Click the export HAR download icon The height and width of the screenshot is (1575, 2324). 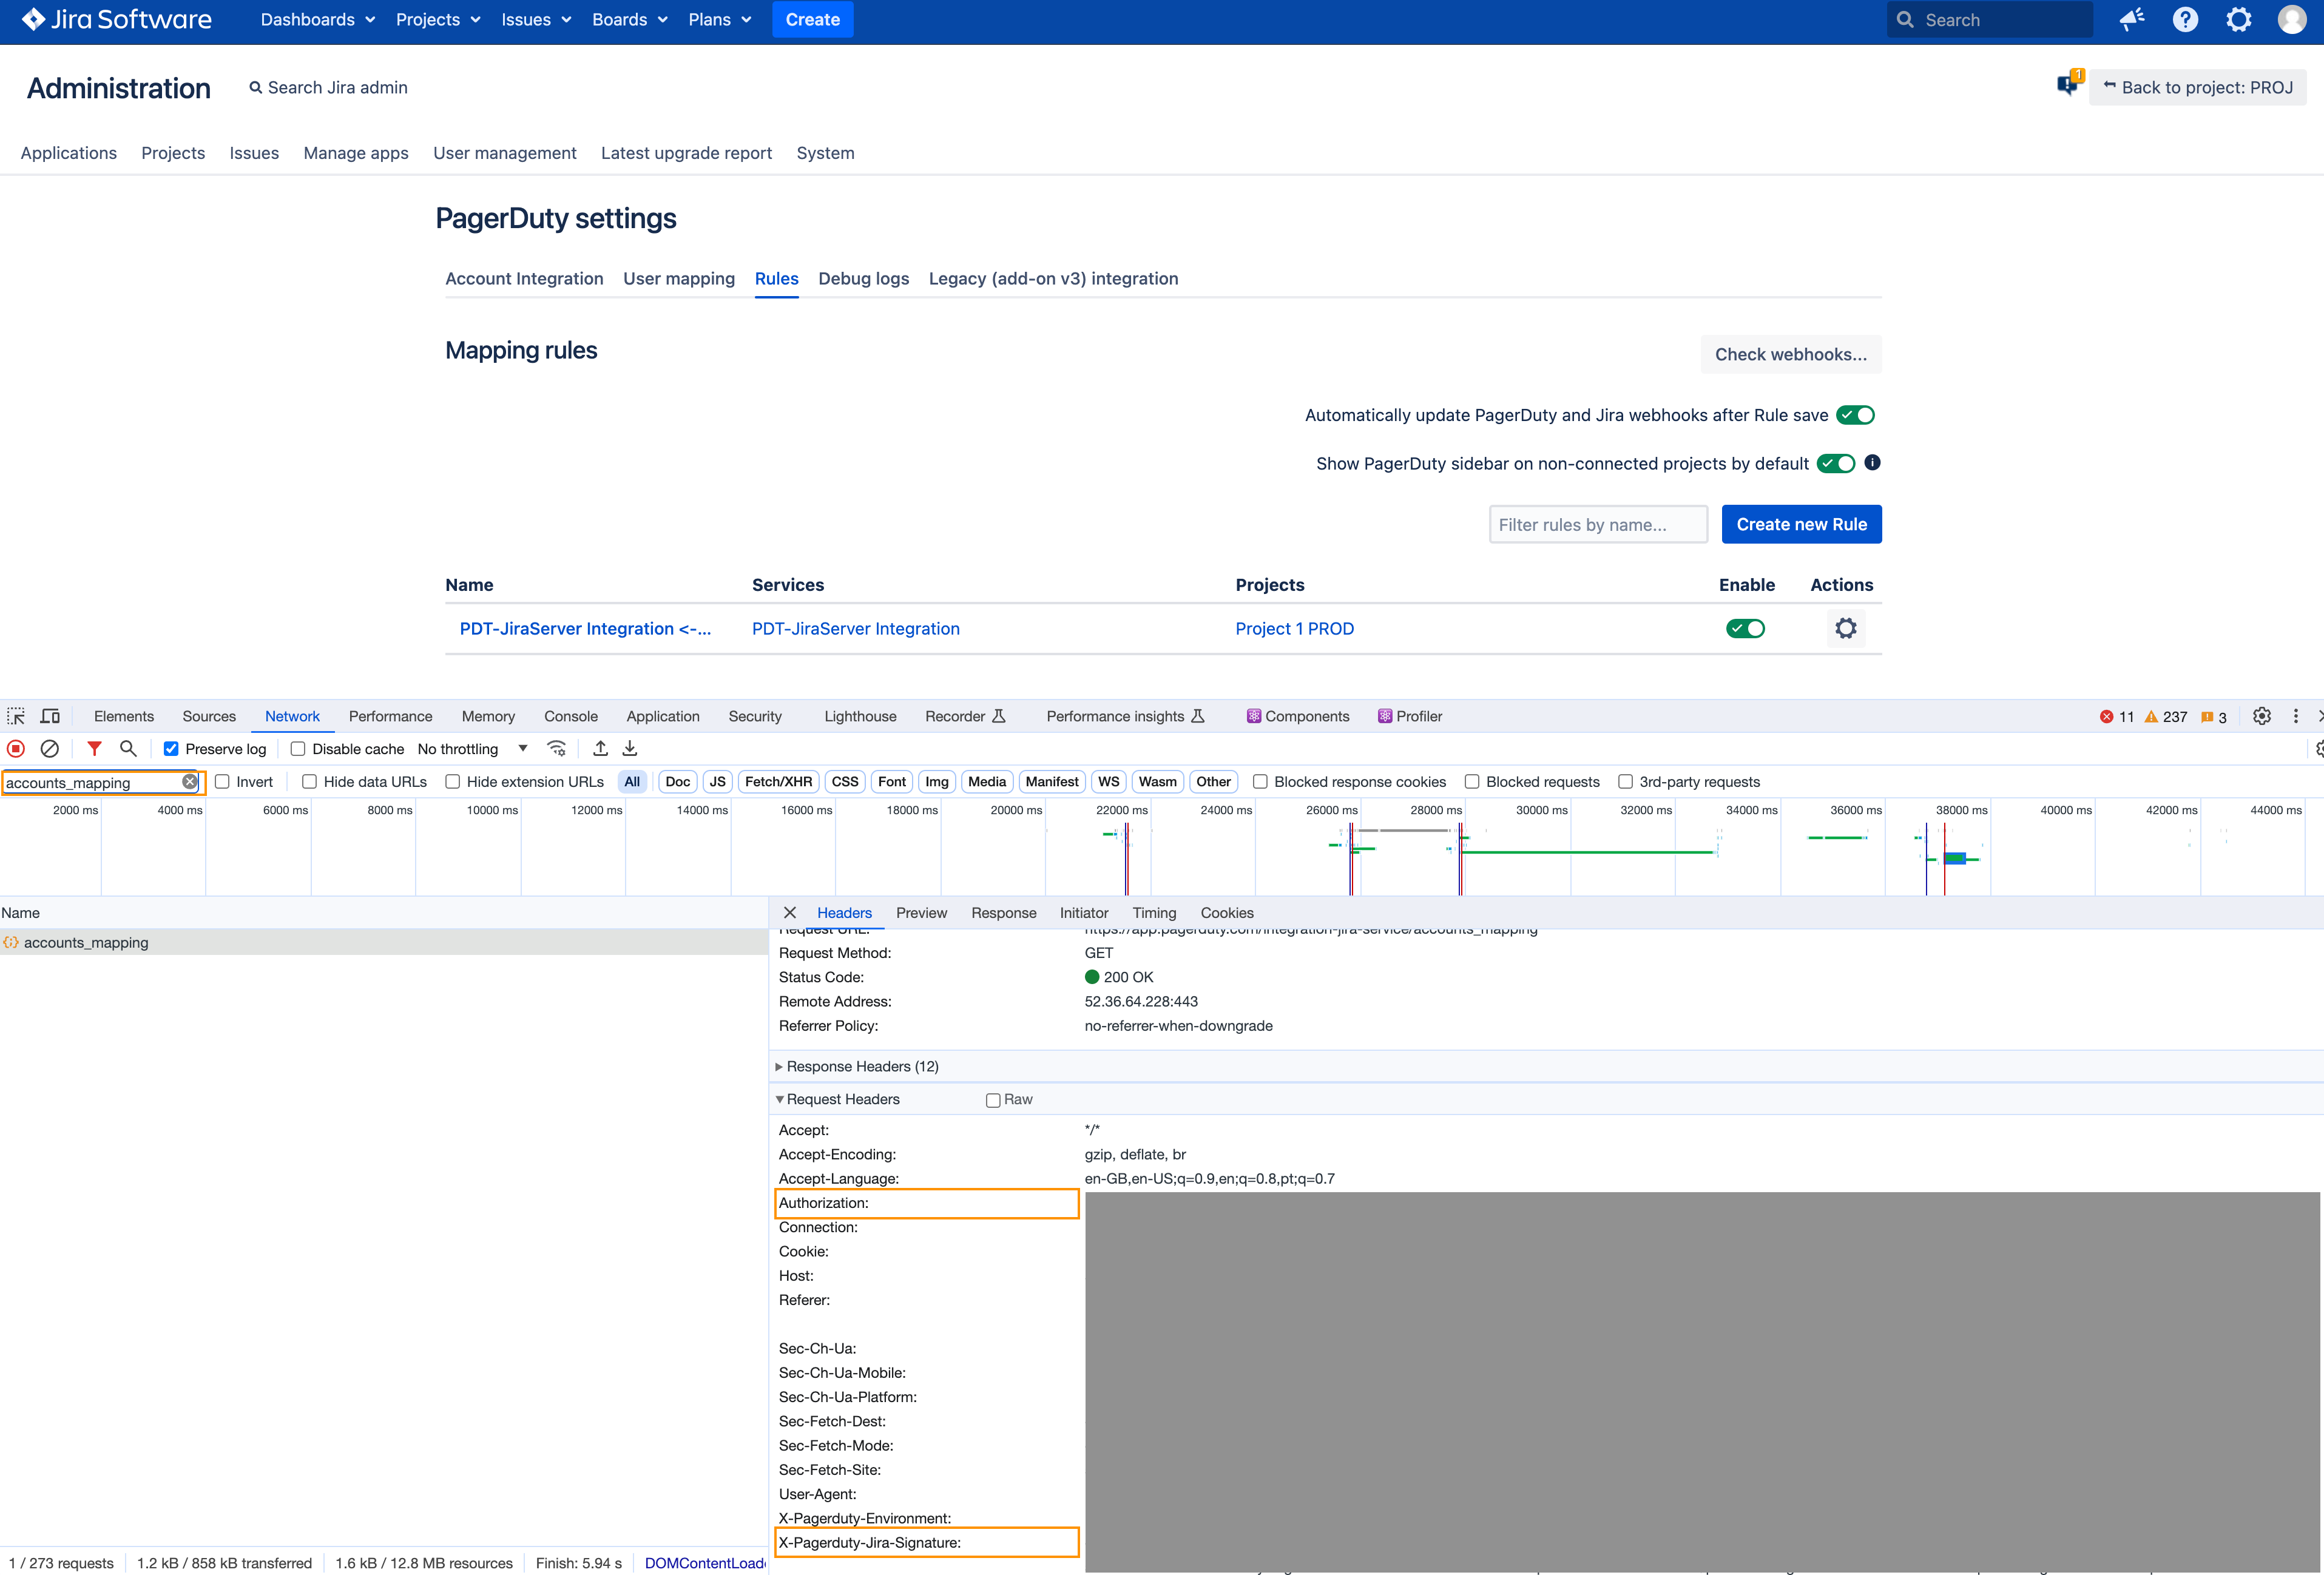(630, 749)
